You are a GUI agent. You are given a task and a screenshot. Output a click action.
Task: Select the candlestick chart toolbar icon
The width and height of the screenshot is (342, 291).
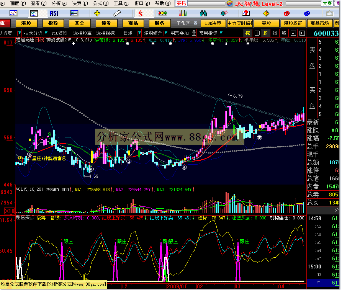[x=34, y=13]
